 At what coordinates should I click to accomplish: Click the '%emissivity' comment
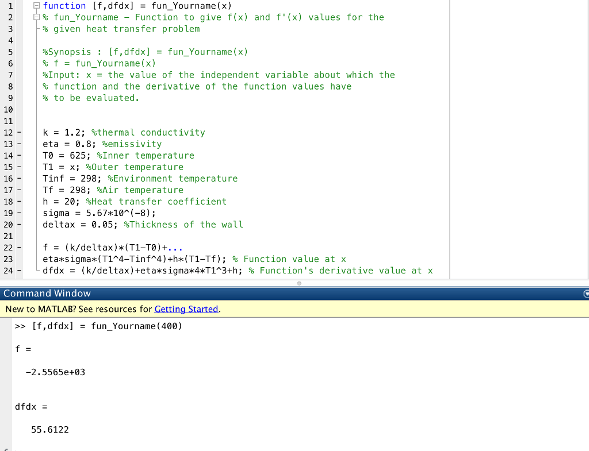coord(132,144)
